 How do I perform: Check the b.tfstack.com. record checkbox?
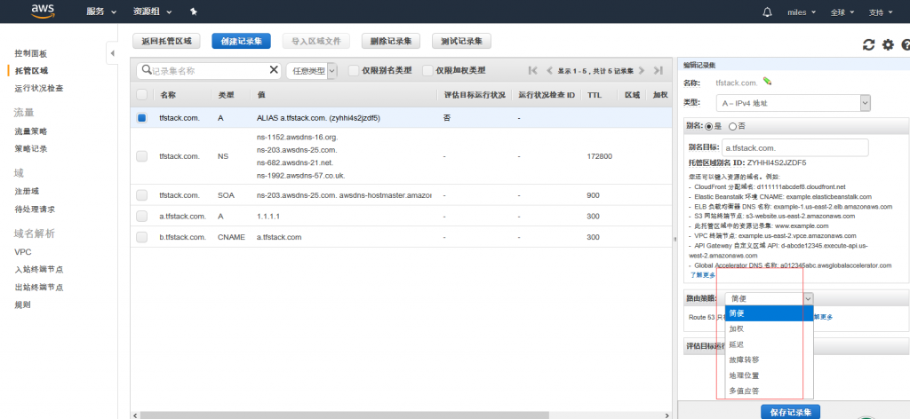click(141, 237)
